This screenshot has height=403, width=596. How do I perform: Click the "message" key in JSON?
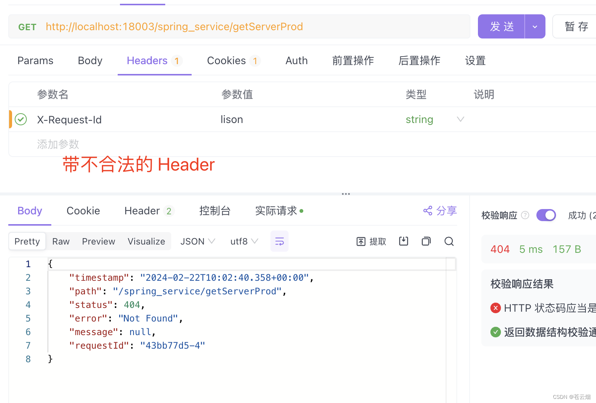pos(94,332)
